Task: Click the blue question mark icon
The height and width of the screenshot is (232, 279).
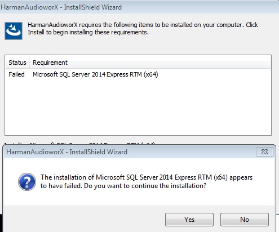Action: coord(27,182)
